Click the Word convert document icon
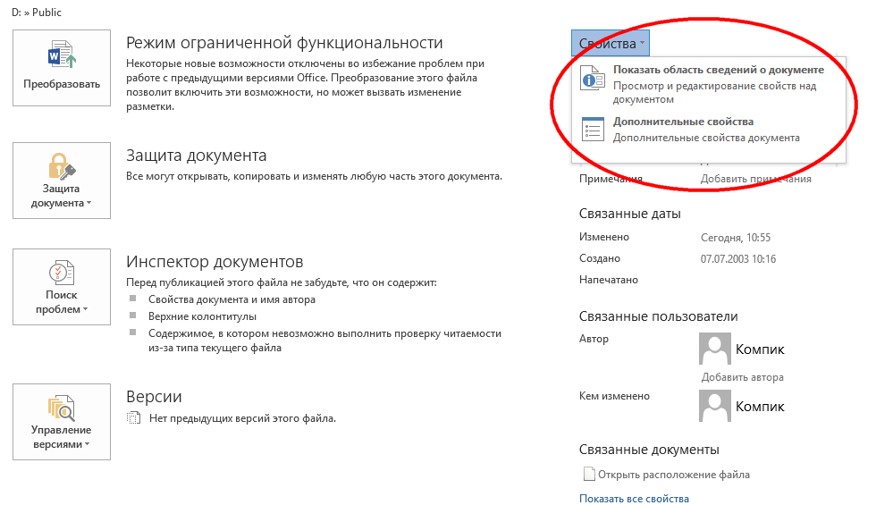 point(62,55)
